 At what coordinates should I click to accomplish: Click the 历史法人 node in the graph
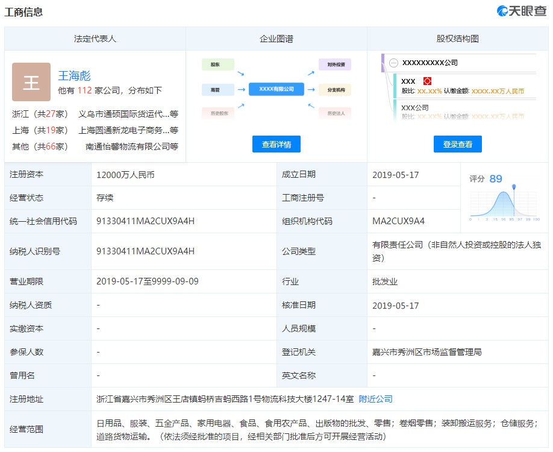335,113
